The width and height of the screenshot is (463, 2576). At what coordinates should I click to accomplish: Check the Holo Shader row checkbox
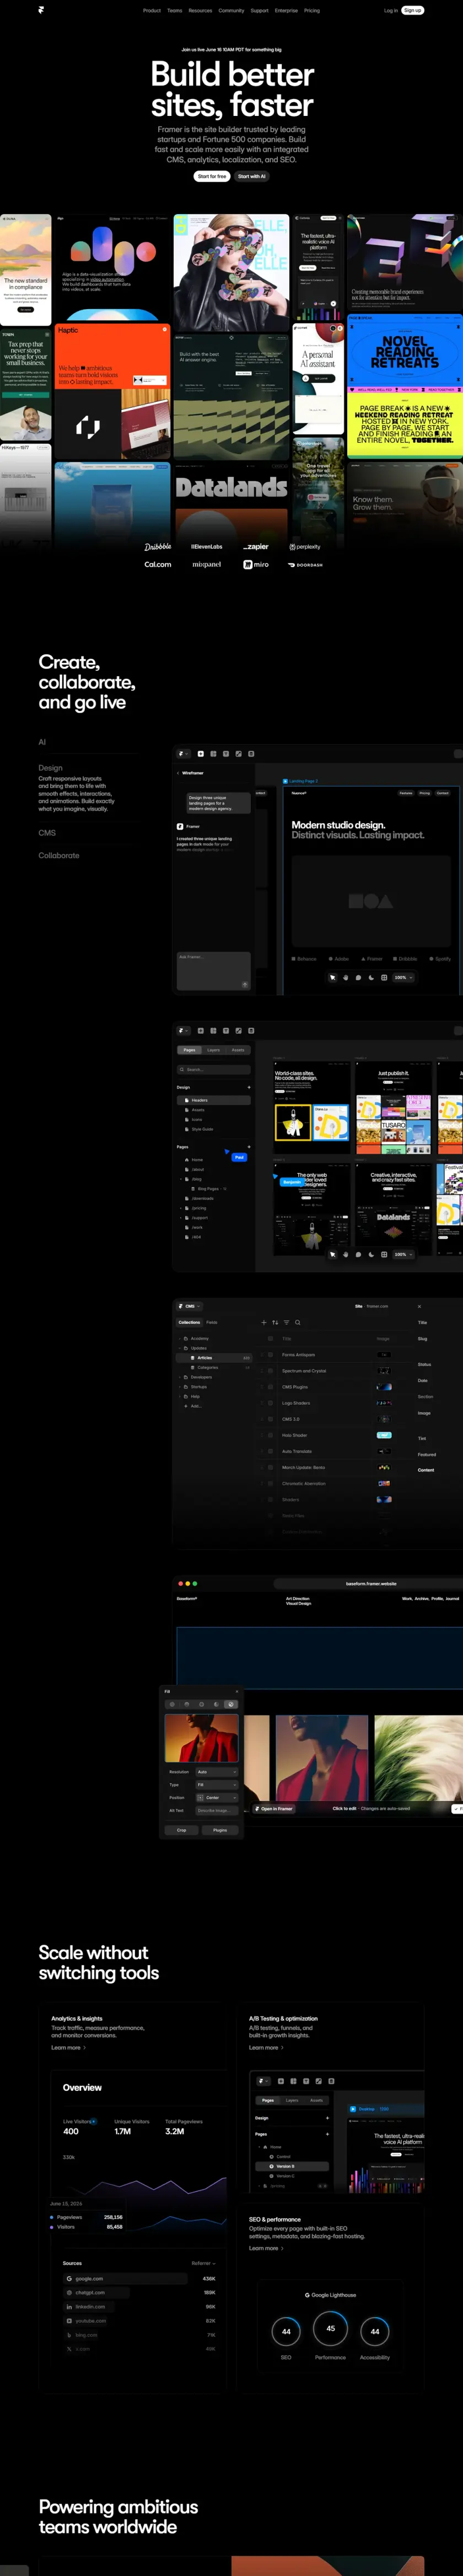pos(271,1435)
